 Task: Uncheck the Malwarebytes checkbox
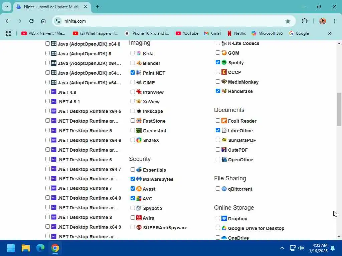pos(133,179)
